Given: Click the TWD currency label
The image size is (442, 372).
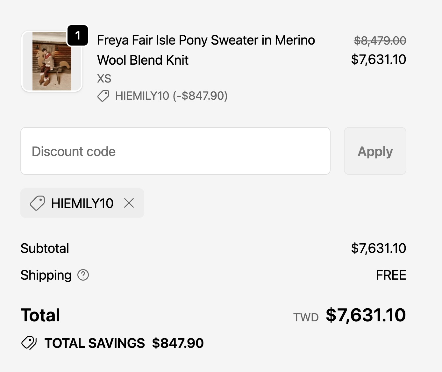Looking at the screenshot, I should click(306, 317).
